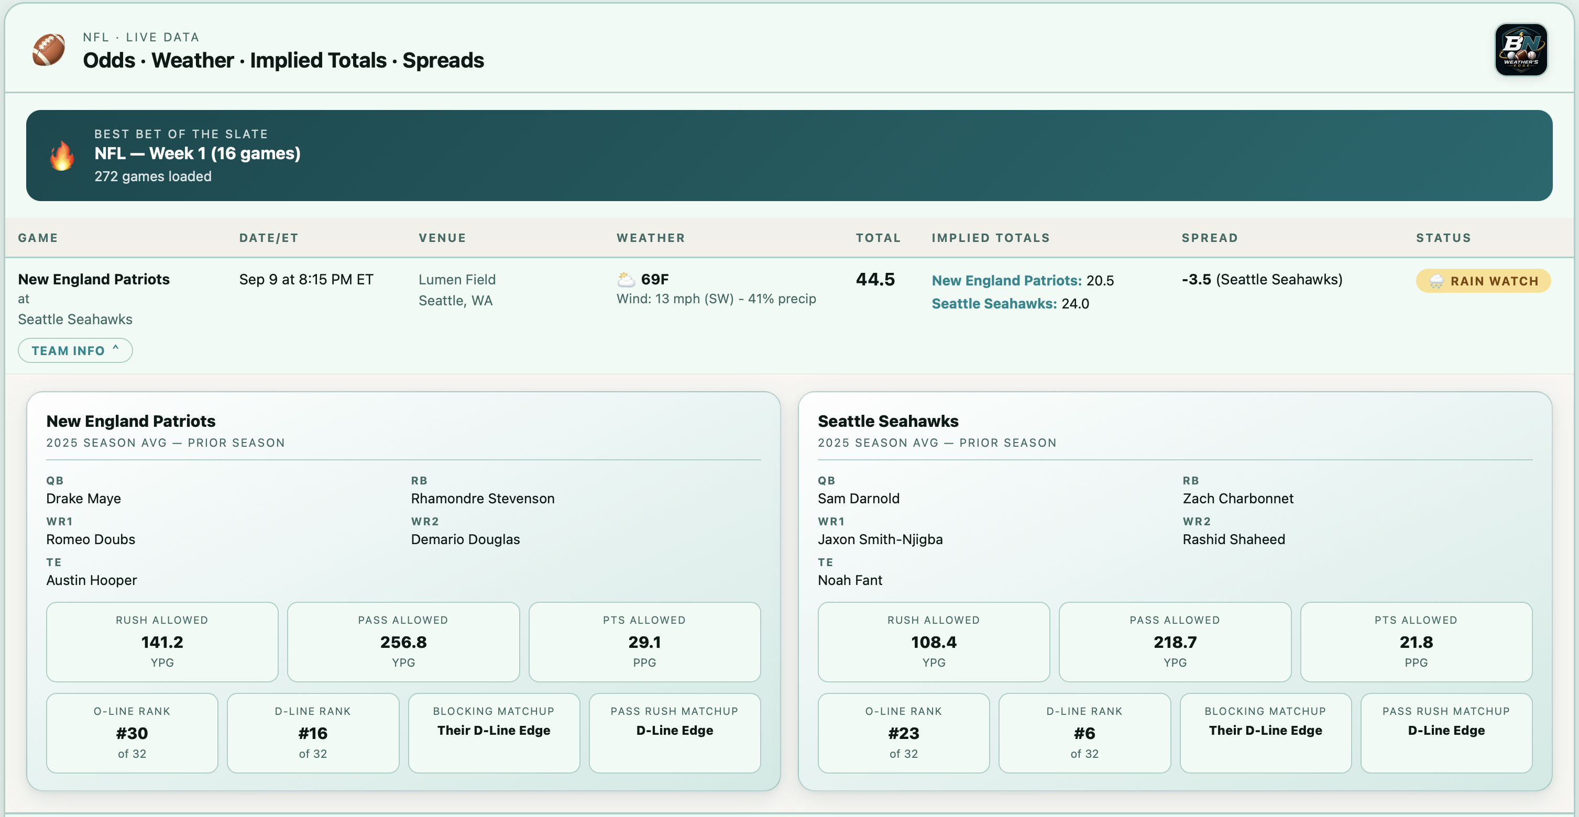Open Seattle Seahawks implied total link
The height and width of the screenshot is (817, 1579).
994,304
